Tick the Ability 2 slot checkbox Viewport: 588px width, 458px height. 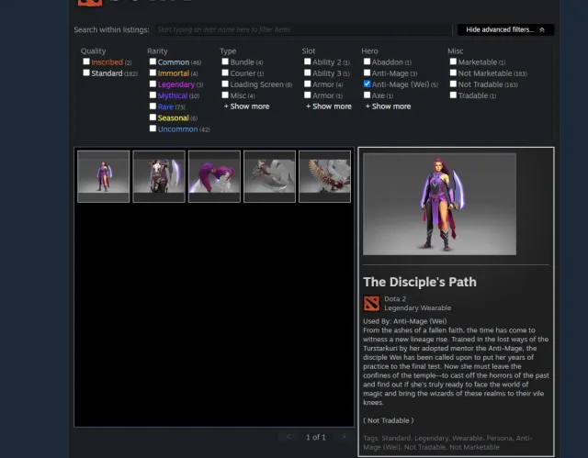click(308, 61)
